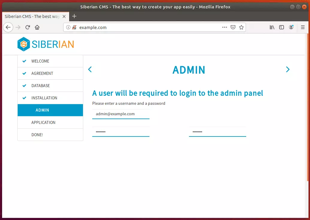The width and height of the screenshot is (310, 220).
Task: Go to previous installer step arrow
Action: click(x=90, y=69)
